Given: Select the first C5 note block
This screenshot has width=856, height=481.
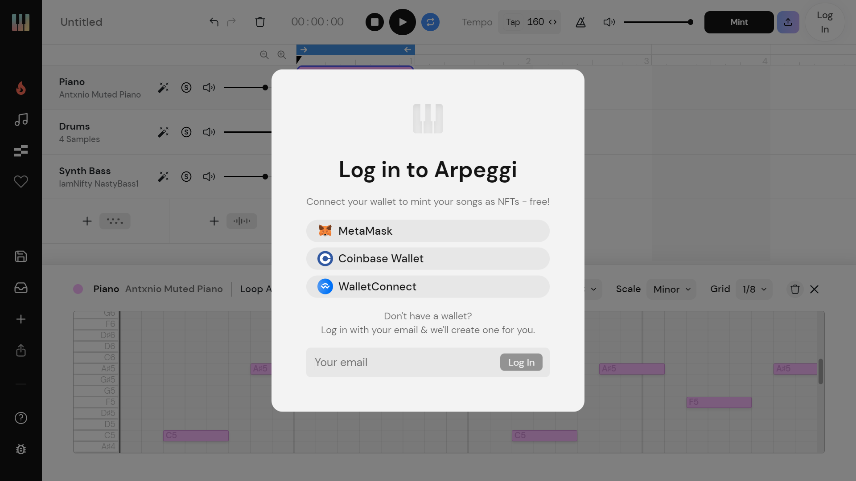Looking at the screenshot, I should pos(196,436).
